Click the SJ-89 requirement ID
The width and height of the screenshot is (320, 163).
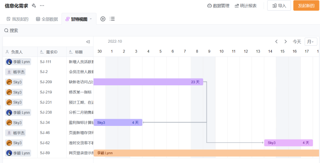[x=45, y=153]
